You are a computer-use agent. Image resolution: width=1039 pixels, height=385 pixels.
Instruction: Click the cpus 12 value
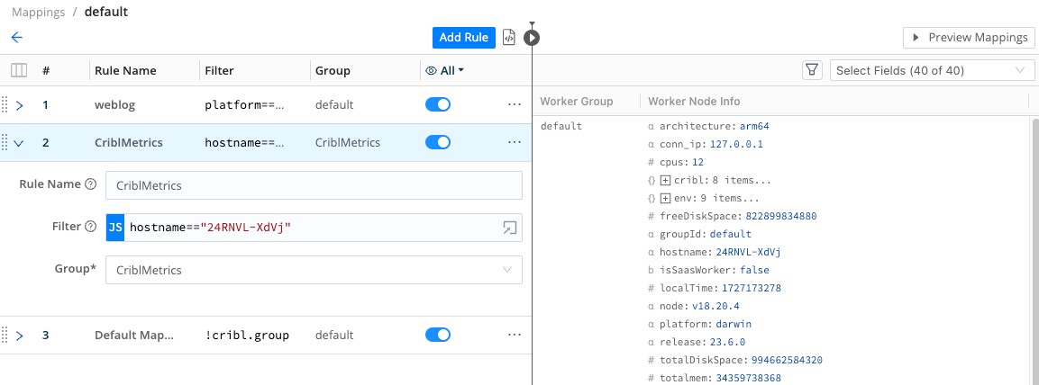point(697,162)
